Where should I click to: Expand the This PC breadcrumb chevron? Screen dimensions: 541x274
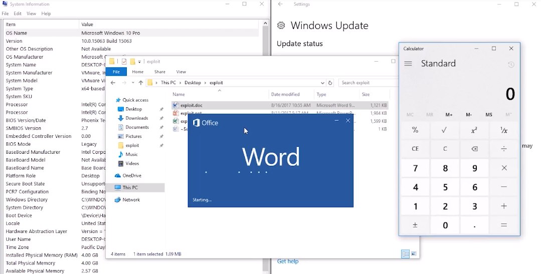[x=180, y=83]
